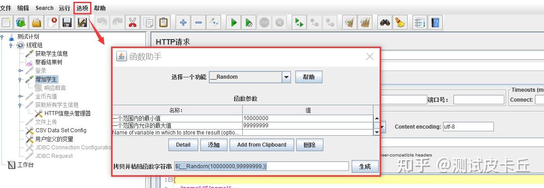Viewport: 544px width, 188px height.
Task: Expand the 金币充值 tree node
Action: click(x=20, y=96)
